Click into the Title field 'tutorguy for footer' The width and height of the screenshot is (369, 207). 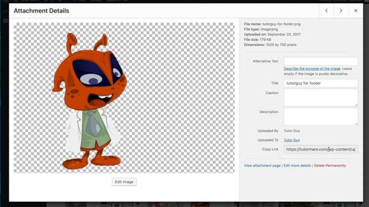point(321,83)
